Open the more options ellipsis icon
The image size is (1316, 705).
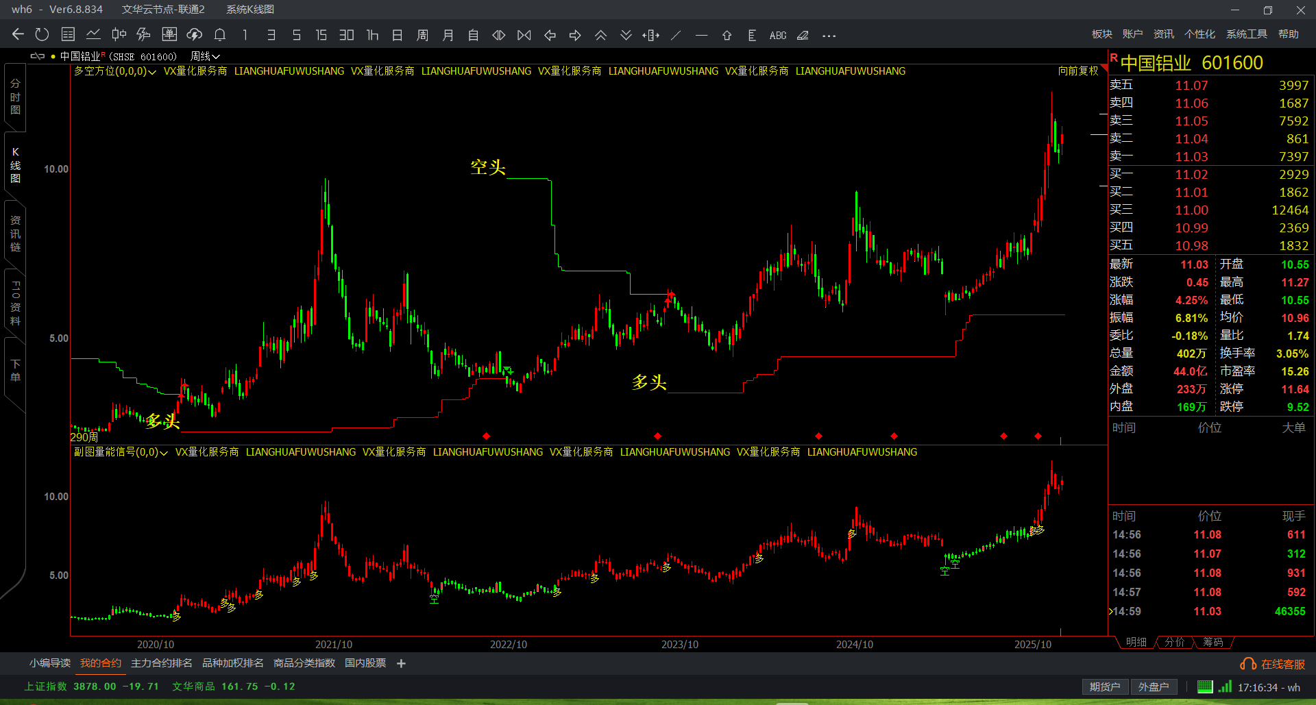(829, 35)
